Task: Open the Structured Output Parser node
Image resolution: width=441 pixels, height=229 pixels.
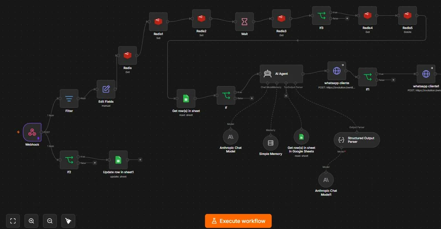Action: pos(357,140)
